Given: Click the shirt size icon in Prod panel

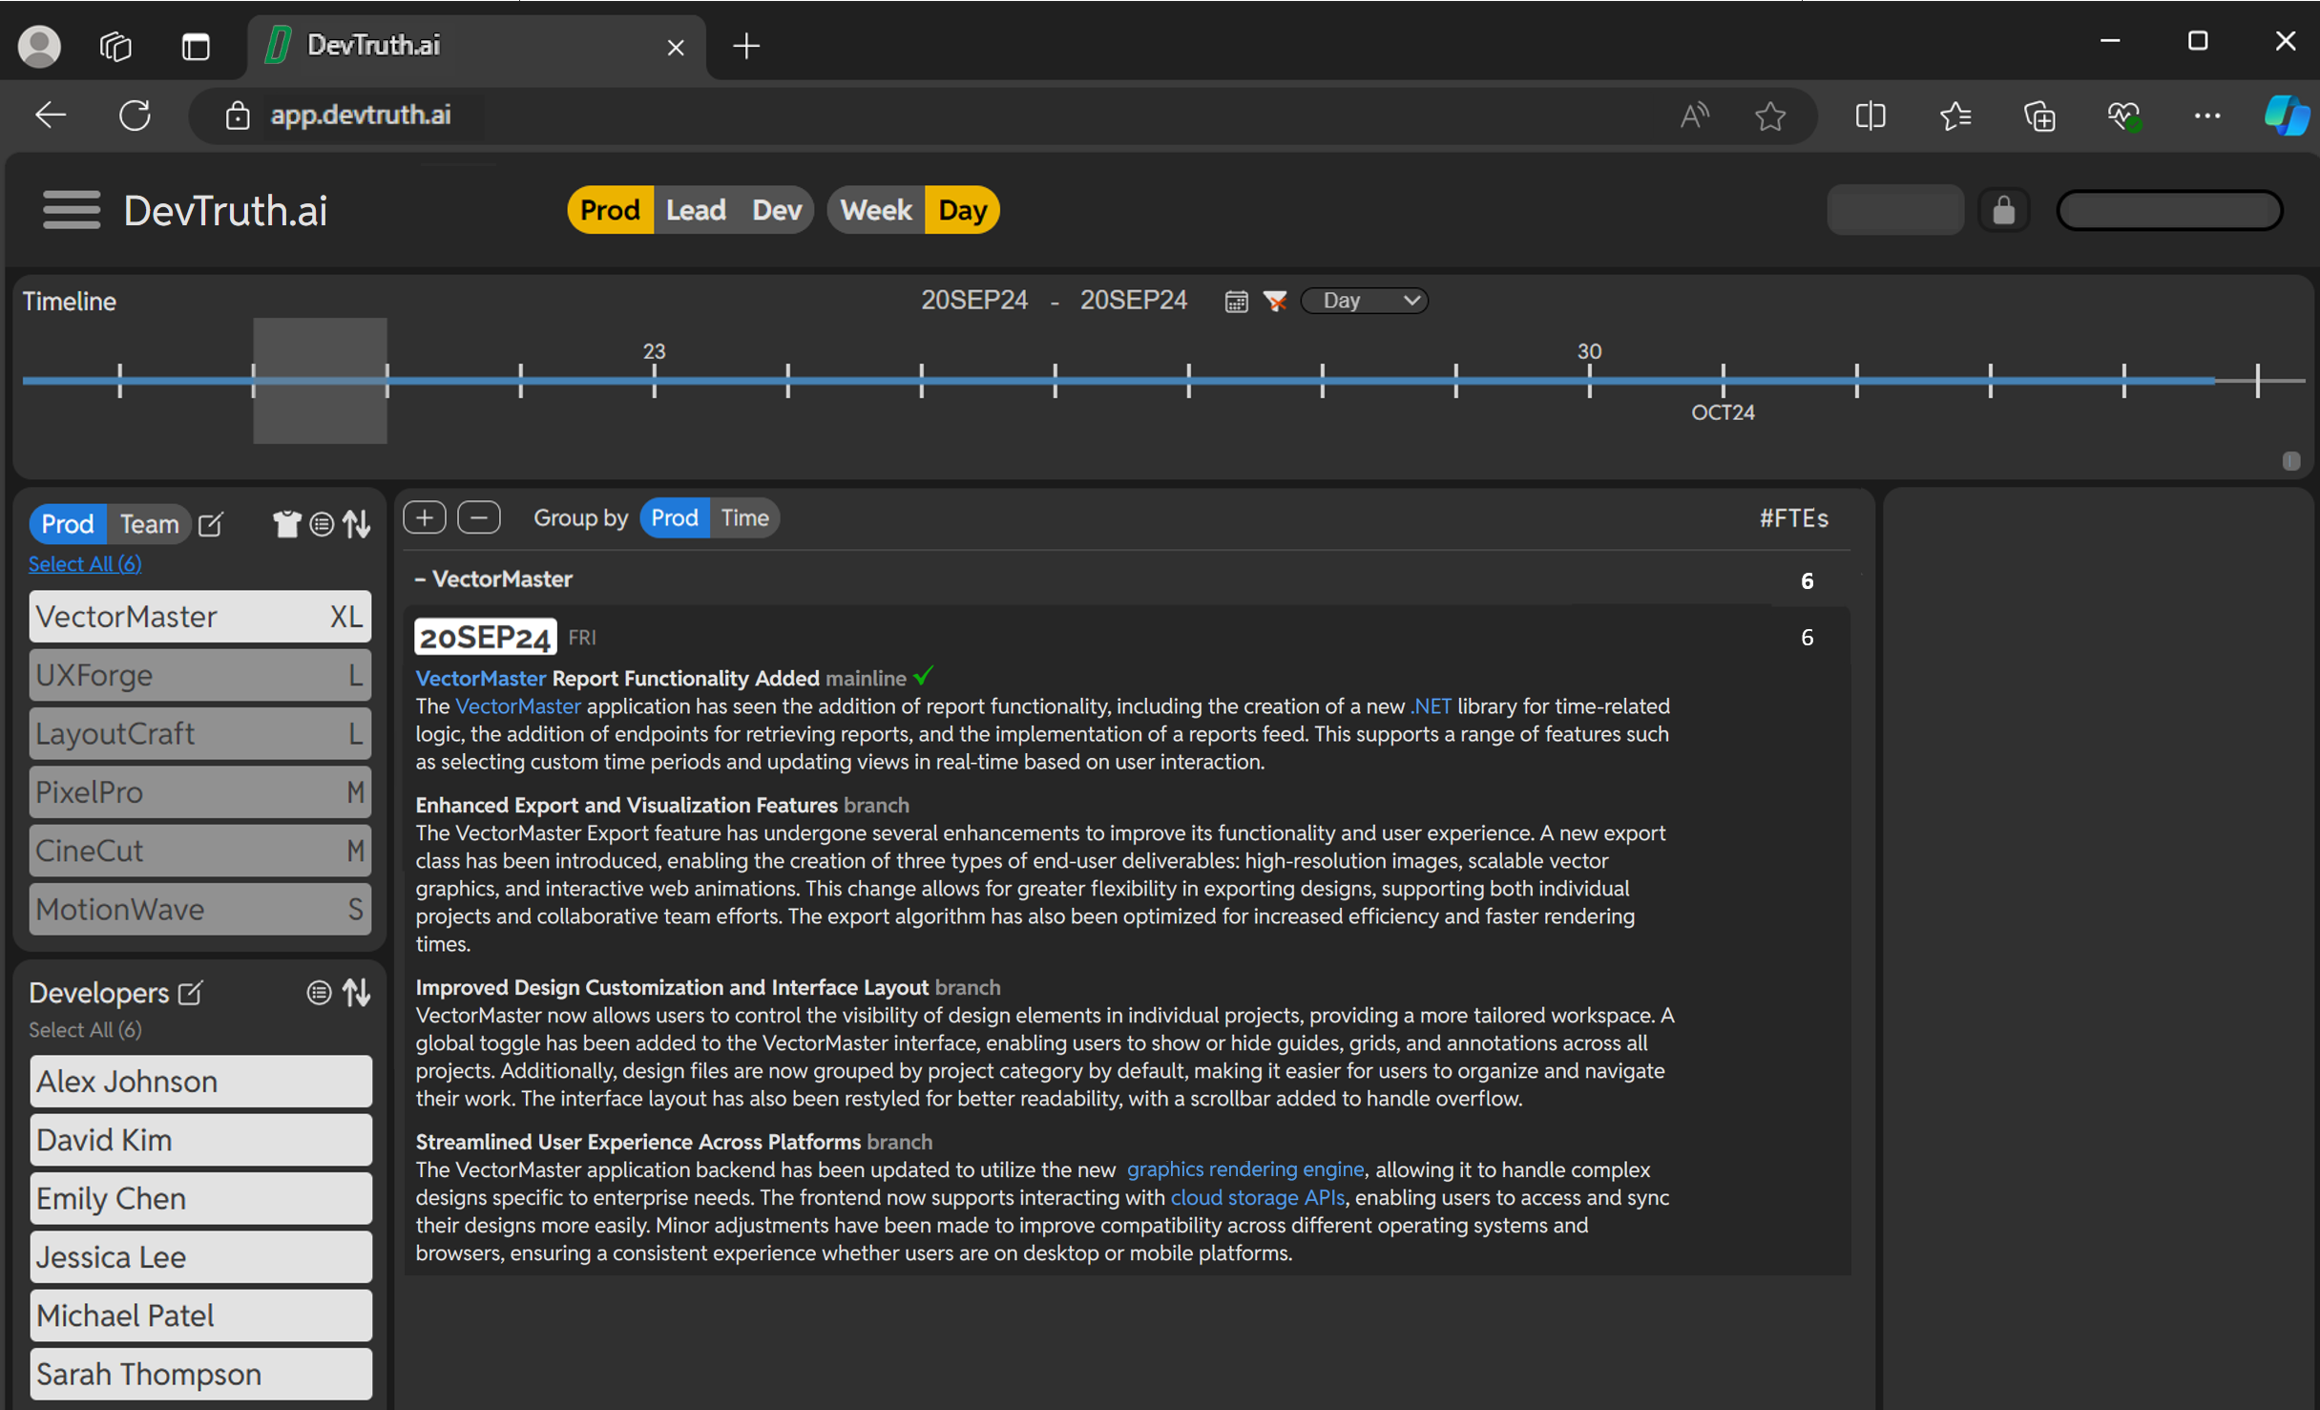Looking at the screenshot, I should [286, 524].
